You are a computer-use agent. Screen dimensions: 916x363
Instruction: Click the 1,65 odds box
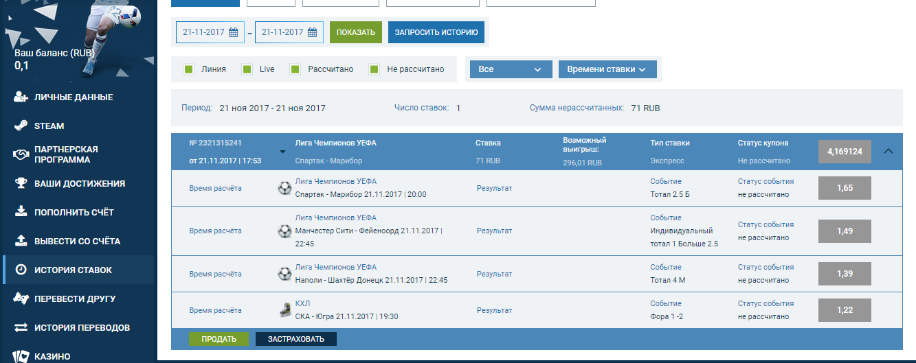click(845, 188)
